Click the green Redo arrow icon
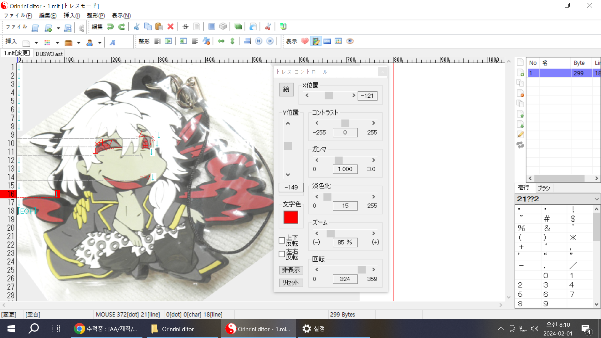The image size is (601, 338). [121, 27]
